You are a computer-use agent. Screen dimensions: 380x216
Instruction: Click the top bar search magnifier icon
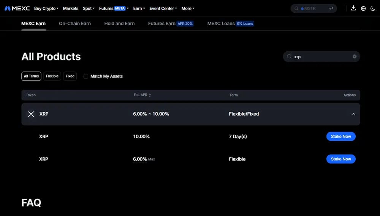pyautogui.click(x=296, y=8)
